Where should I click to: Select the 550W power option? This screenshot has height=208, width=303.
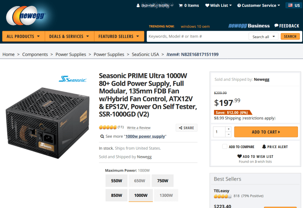[x=116, y=181]
